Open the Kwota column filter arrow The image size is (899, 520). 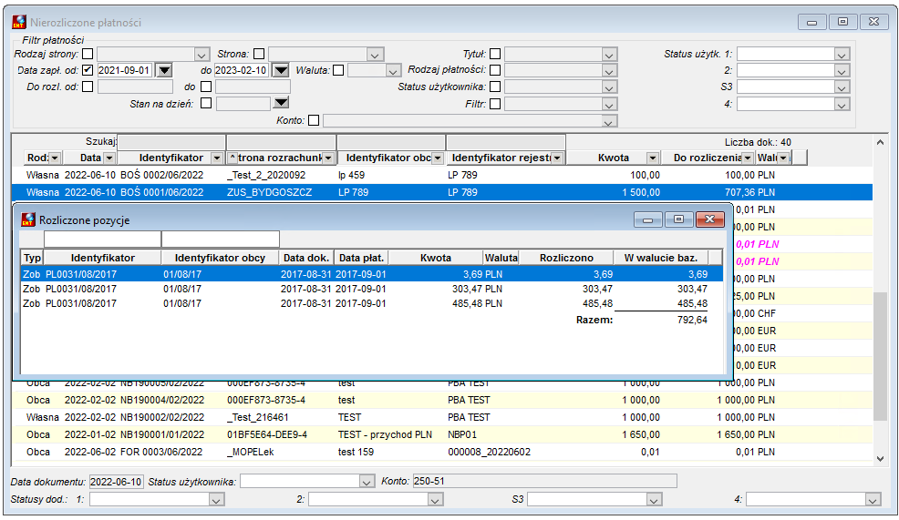pos(653,158)
